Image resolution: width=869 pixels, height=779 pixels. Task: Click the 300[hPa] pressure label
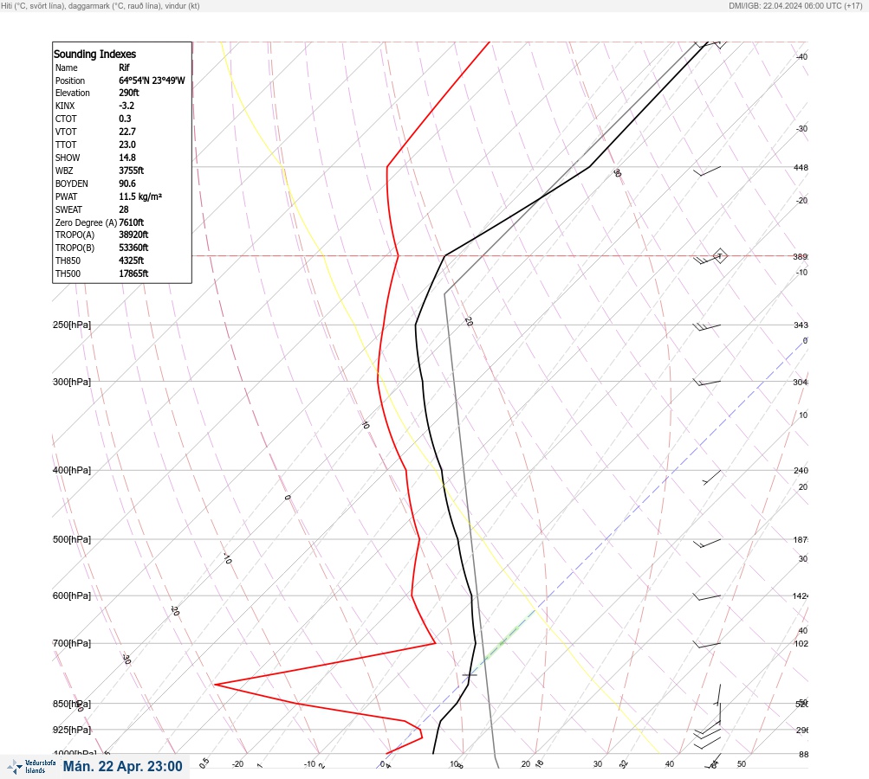[x=72, y=382]
